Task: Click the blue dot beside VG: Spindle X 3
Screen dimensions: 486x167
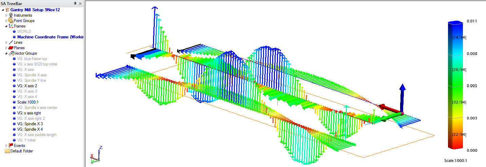Action: coord(14,124)
